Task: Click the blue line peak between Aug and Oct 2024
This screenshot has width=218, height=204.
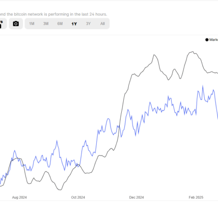Action: click(57, 141)
